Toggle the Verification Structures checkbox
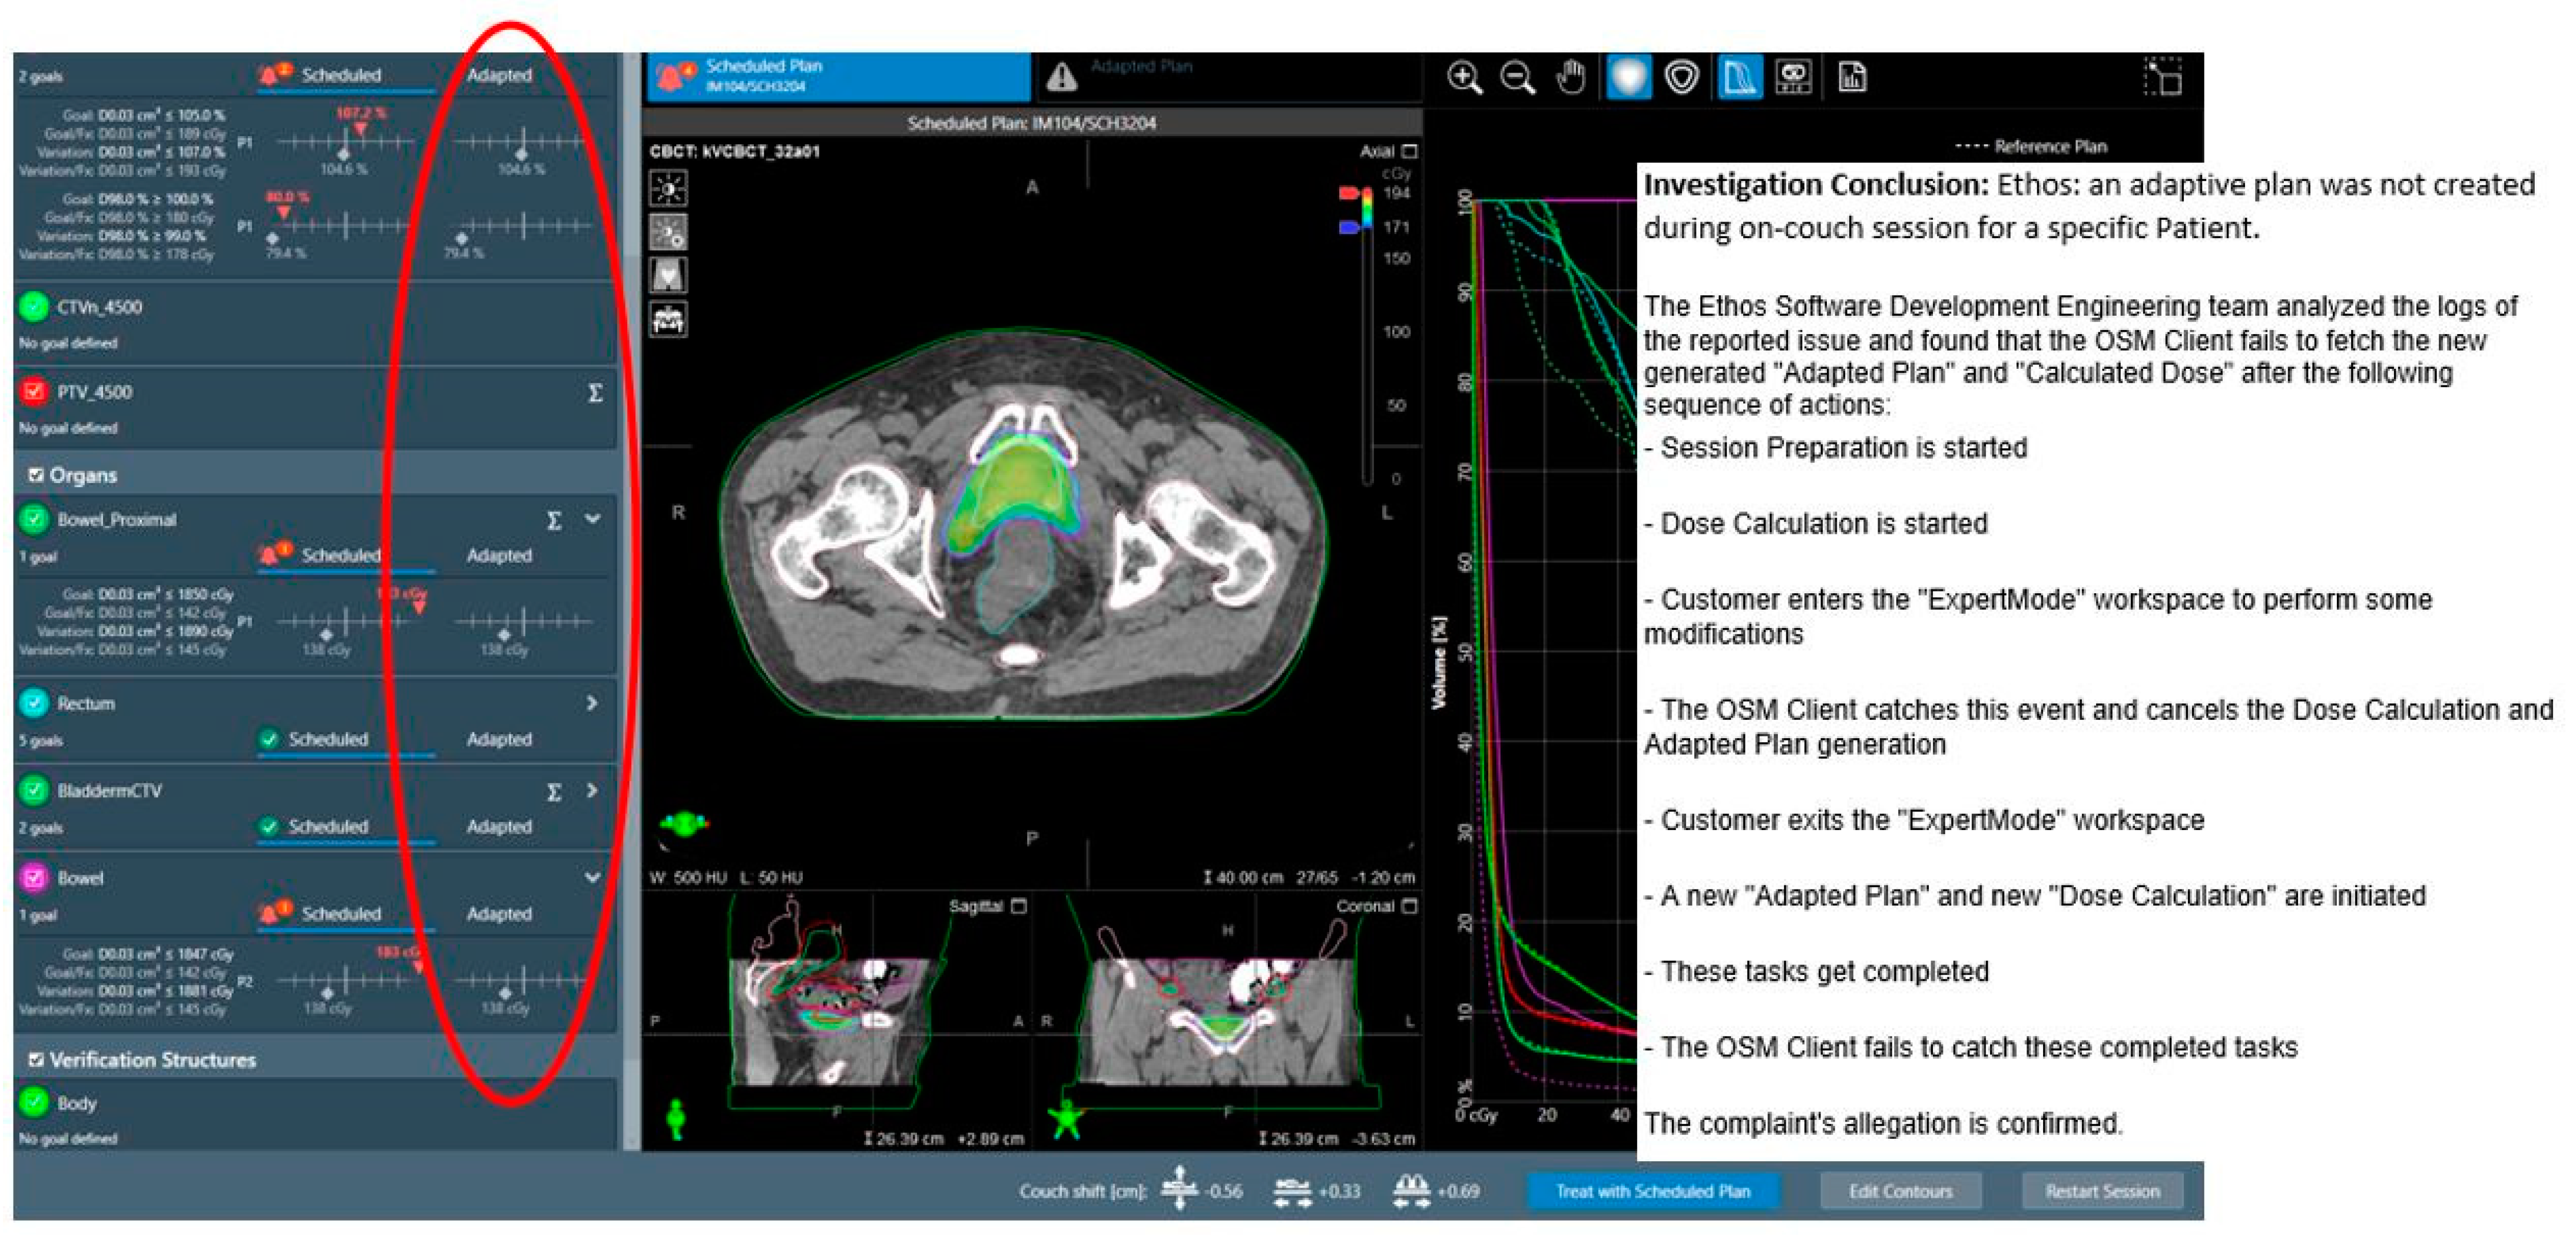The height and width of the screenshot is (1236, 2576). 36,1059
